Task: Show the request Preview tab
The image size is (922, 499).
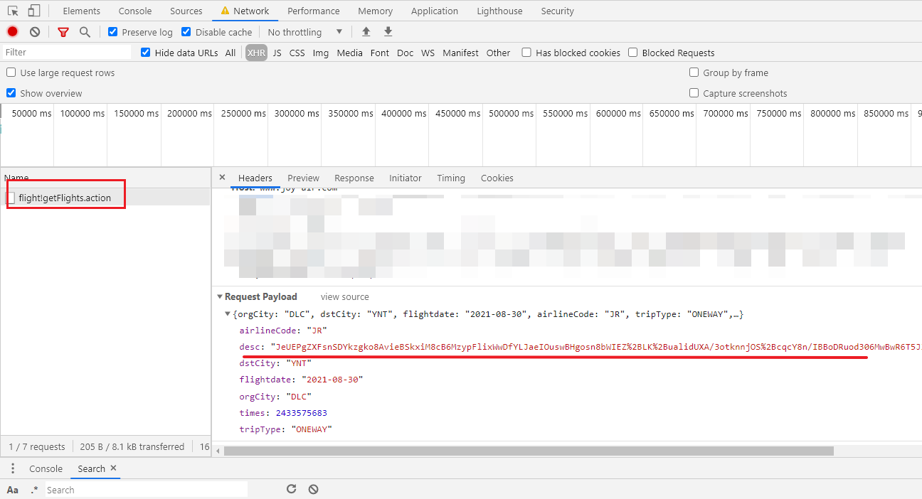Action: 304,178
